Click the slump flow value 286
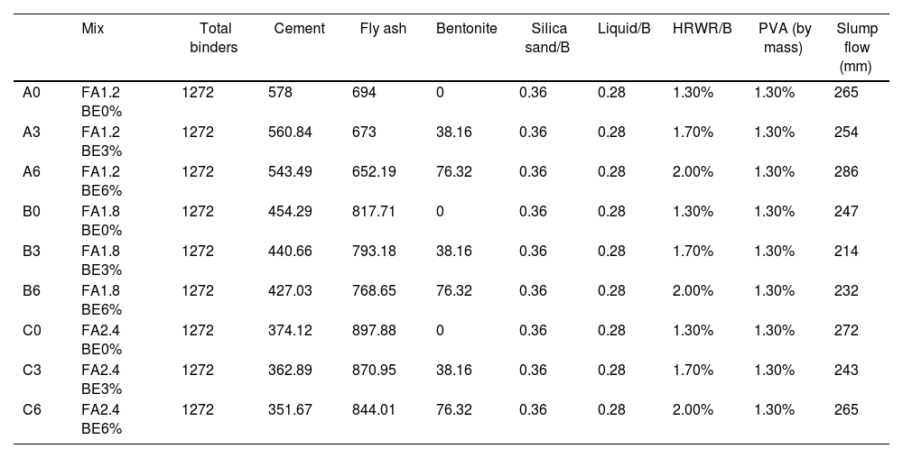The width and height of the screenshot is (903, 458). 846,171
